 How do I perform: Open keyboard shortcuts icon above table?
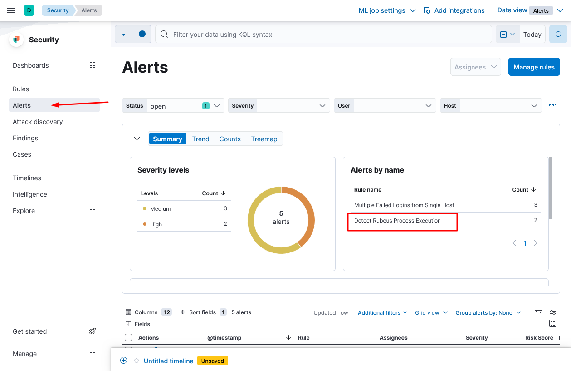[x=538, y=312]
